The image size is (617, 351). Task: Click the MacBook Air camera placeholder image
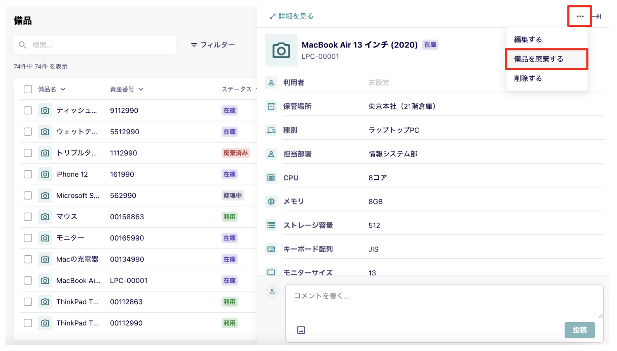pos(281,50)
